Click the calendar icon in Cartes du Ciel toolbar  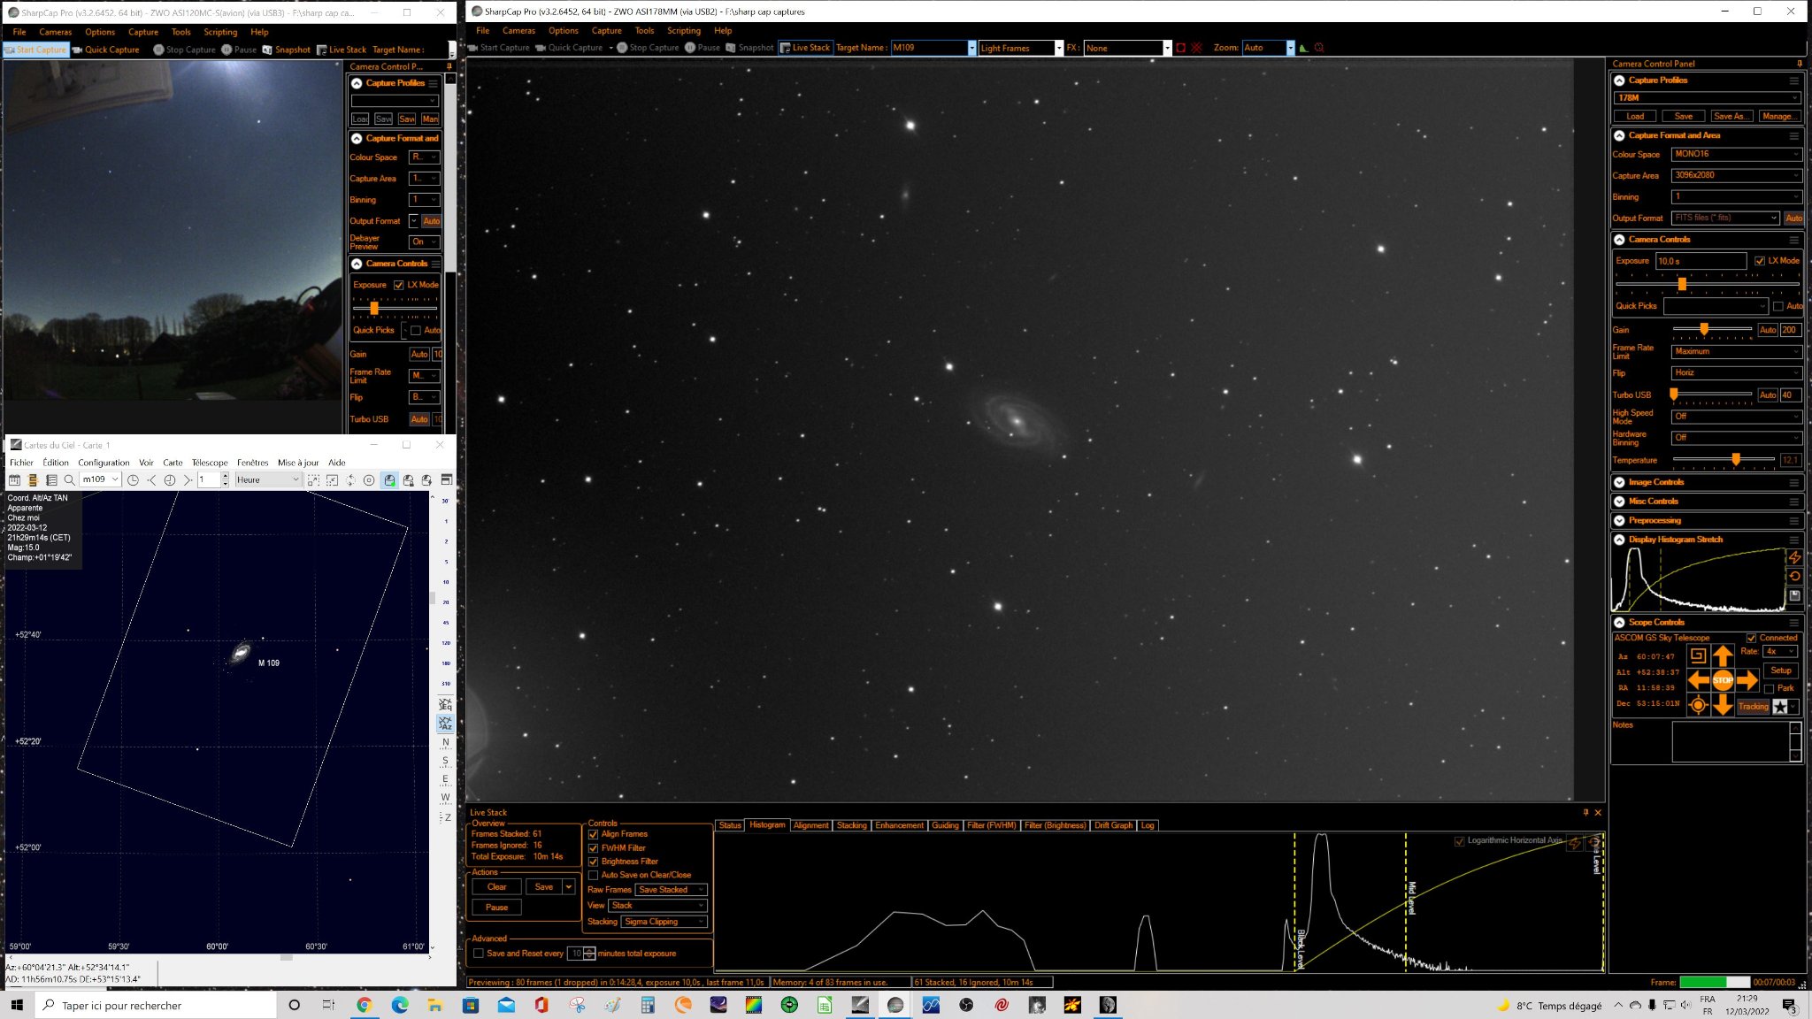point(14,480)
